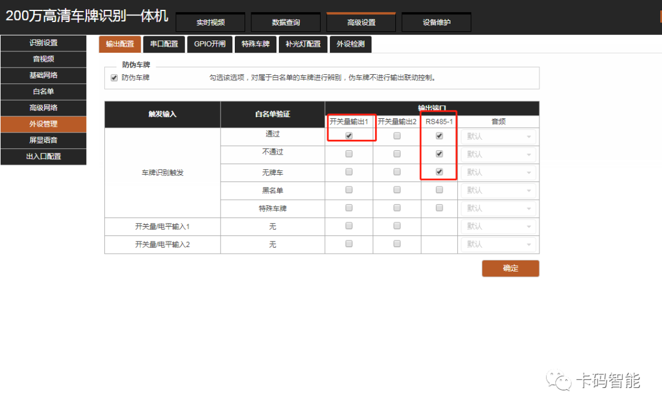This screenshot has width=662, height=410.
Task: Click the 确定 confirm button
Action: pos(511,268)
